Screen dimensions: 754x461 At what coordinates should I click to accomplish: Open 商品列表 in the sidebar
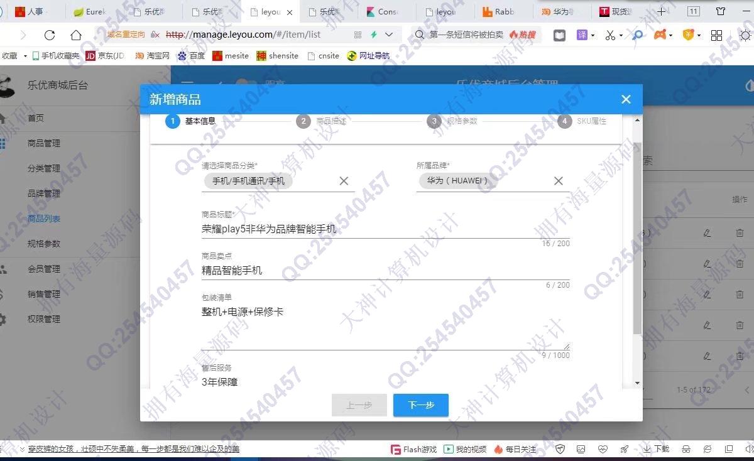44,219
